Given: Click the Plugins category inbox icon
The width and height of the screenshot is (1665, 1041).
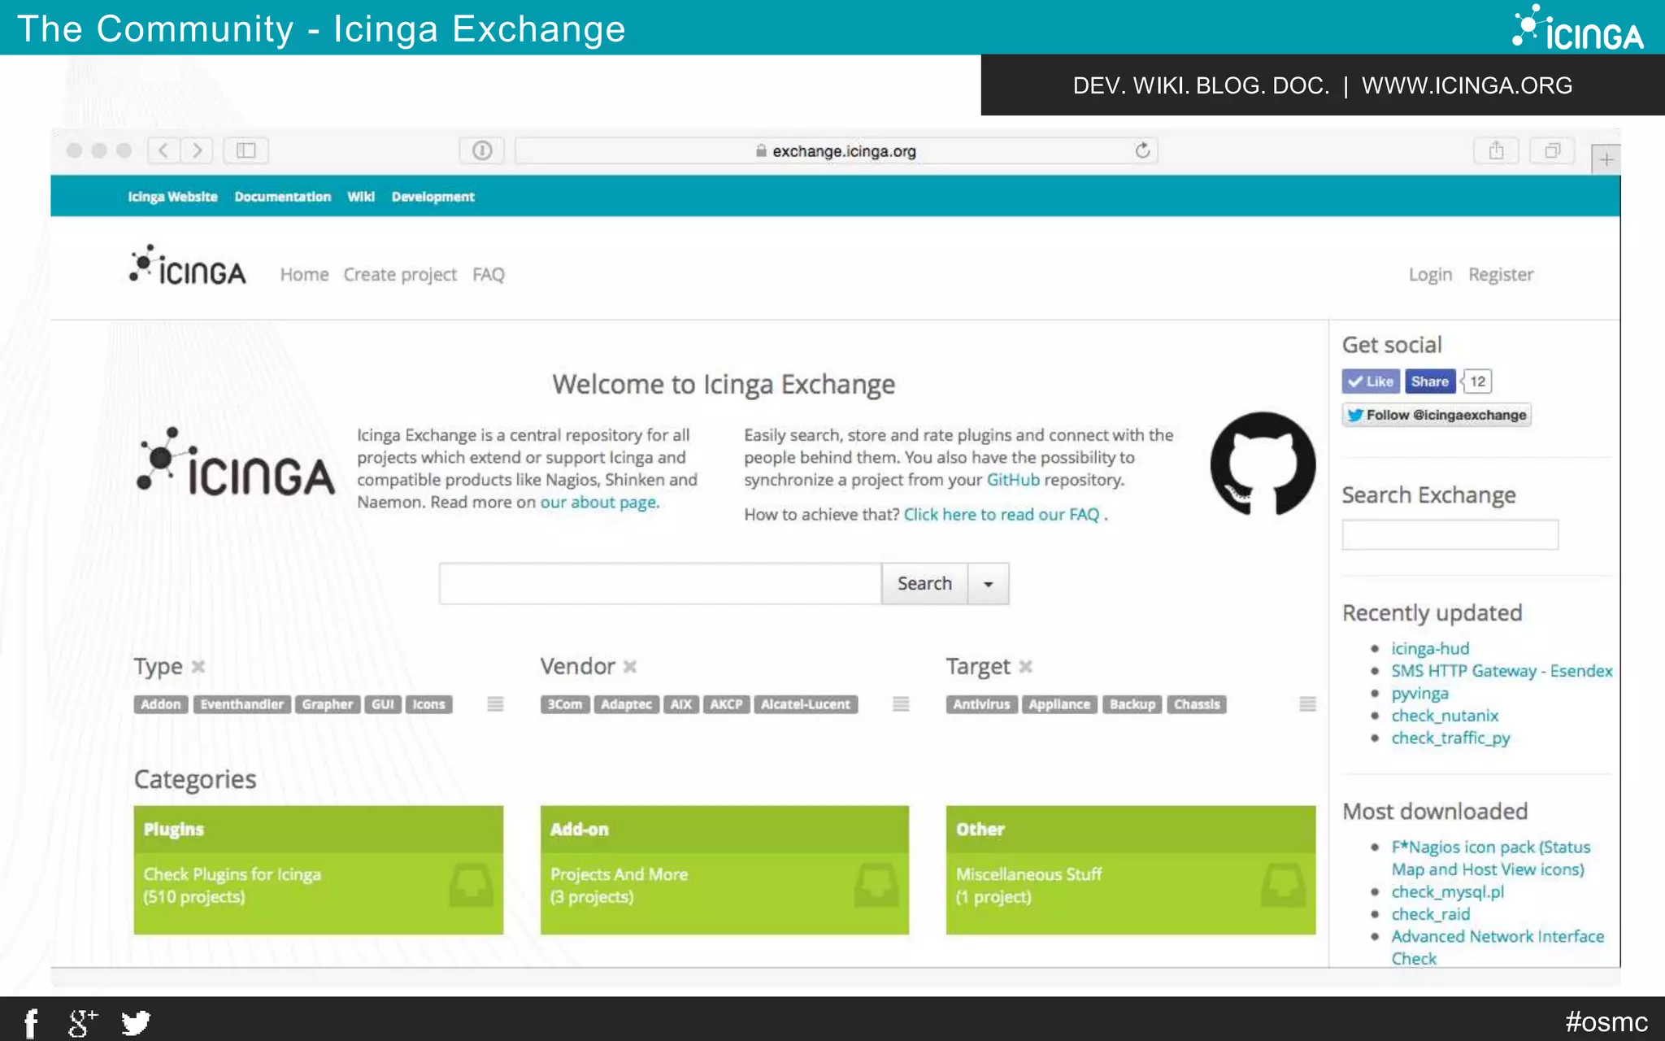Looking at the screenshot, I should 471,885.
